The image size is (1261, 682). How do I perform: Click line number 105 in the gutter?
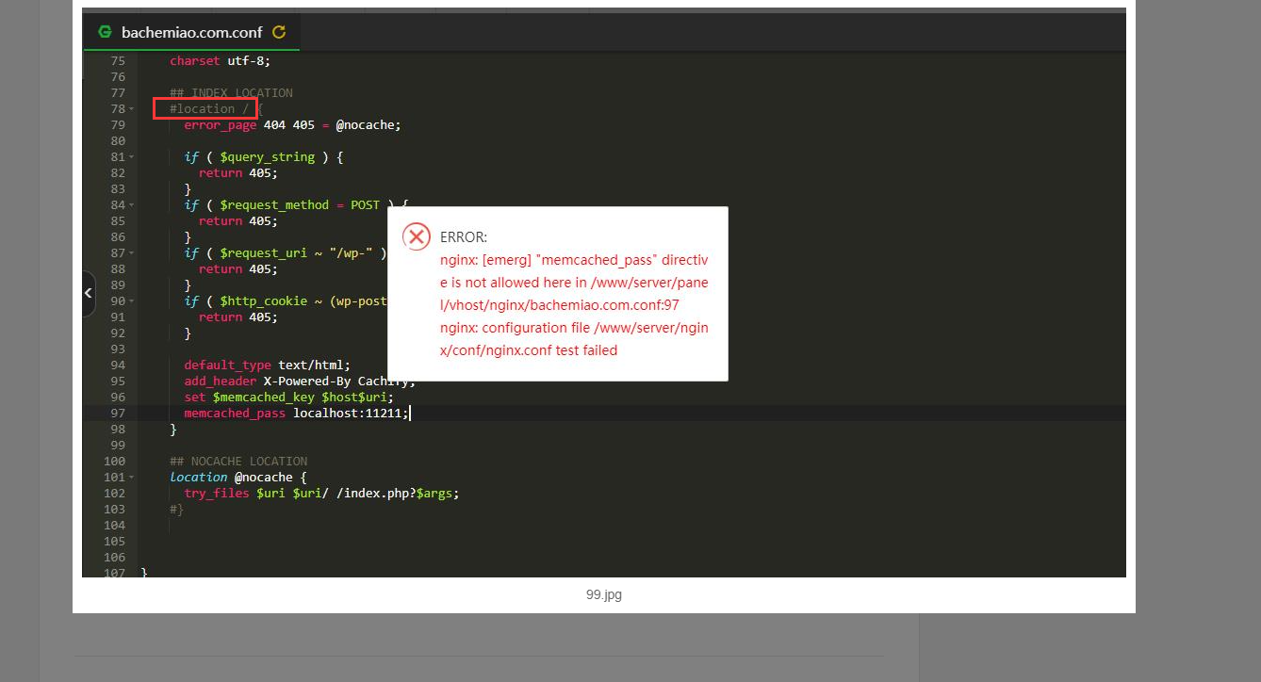click(114, 542)
